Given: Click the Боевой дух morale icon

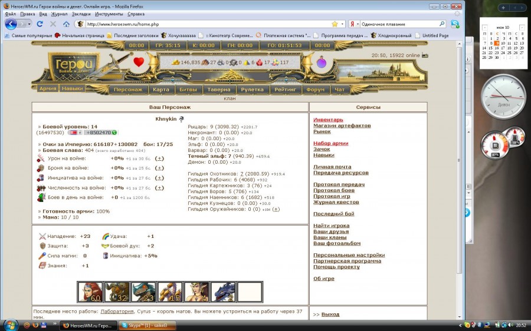Looking at the screenshot, I should point(106,246).
